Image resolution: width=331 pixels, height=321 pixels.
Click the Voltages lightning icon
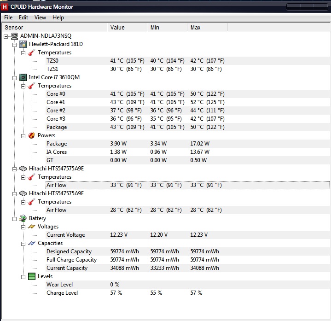coord(32,227)
